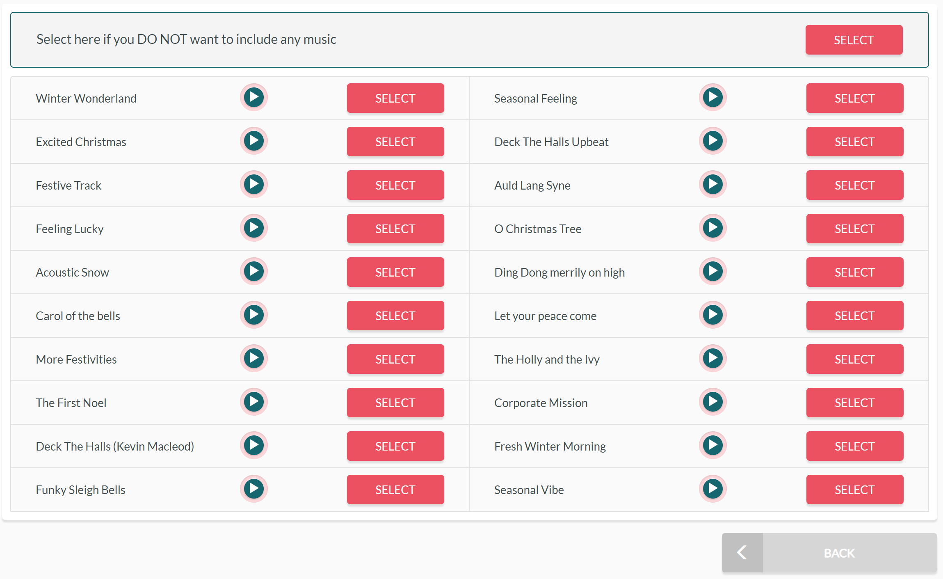Click the 'DO NOT want to include any music' text

tap(237, 39)
